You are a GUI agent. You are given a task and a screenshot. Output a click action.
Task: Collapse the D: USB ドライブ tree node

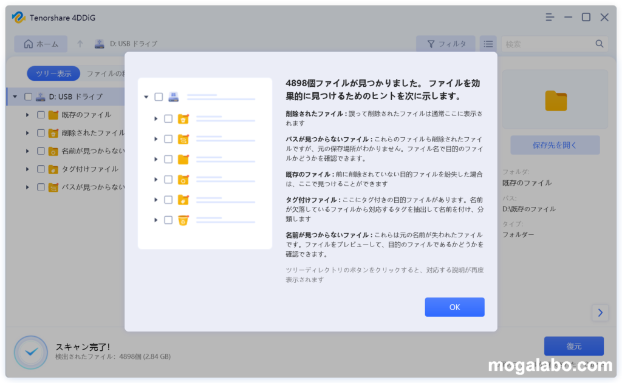(15, 97)
